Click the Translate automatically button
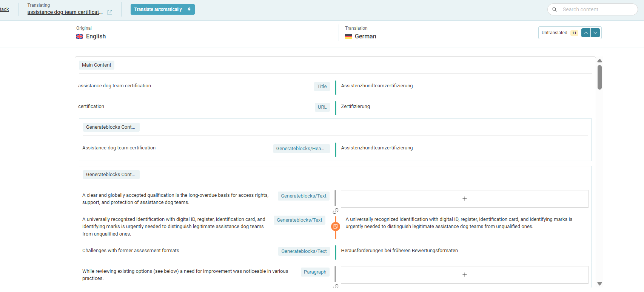The image size is (644, 292). (x=162, y=9)
